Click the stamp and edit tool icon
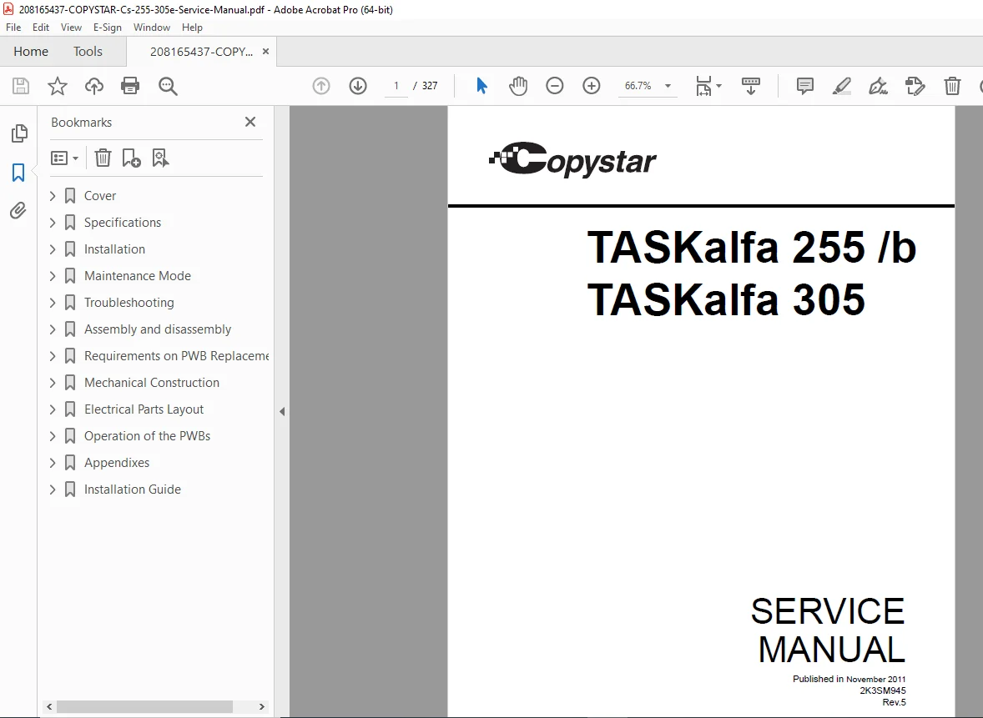The height and width of the screenshot is (718, 983). click(x=915, y=86)
